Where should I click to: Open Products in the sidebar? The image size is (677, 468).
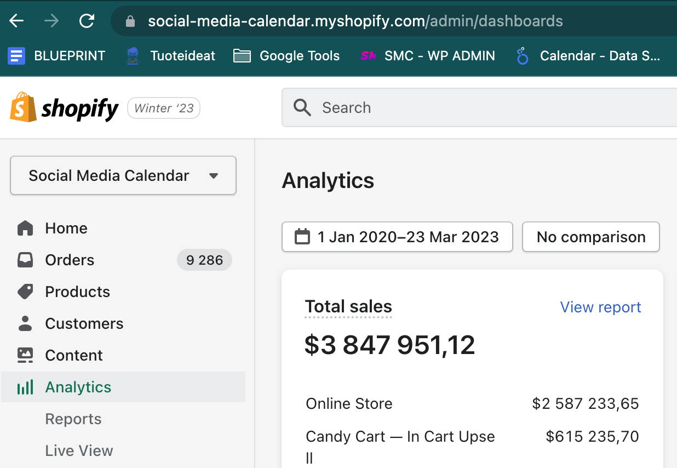(x=77, y=292)
